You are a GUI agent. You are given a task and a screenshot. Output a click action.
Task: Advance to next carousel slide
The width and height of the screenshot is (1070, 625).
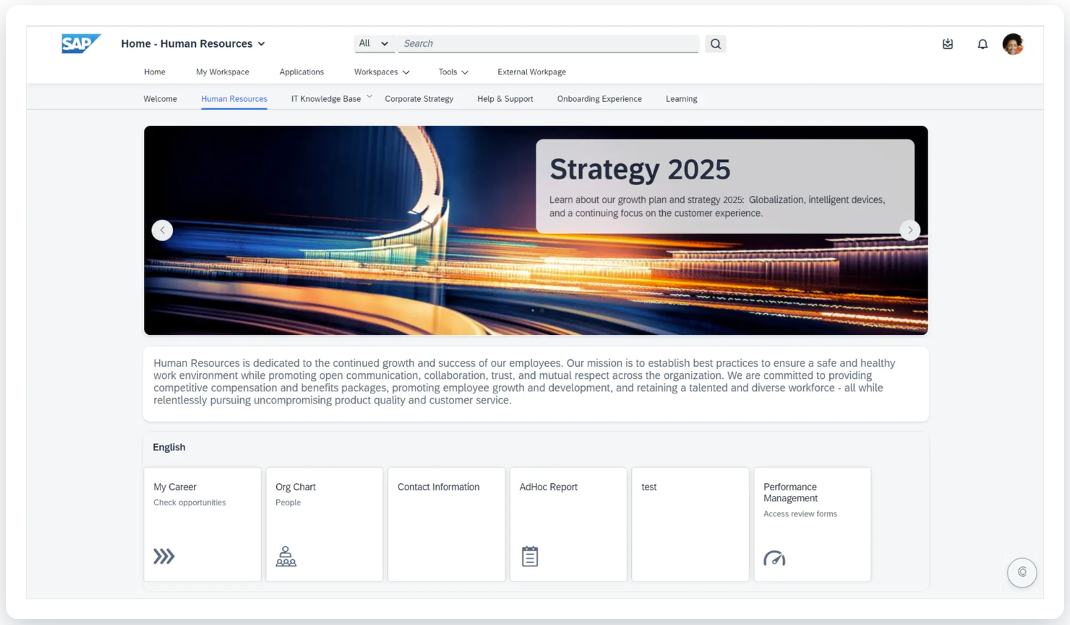click(909, 230)
